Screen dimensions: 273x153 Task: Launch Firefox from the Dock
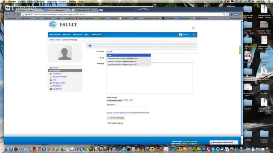[161, 149]
